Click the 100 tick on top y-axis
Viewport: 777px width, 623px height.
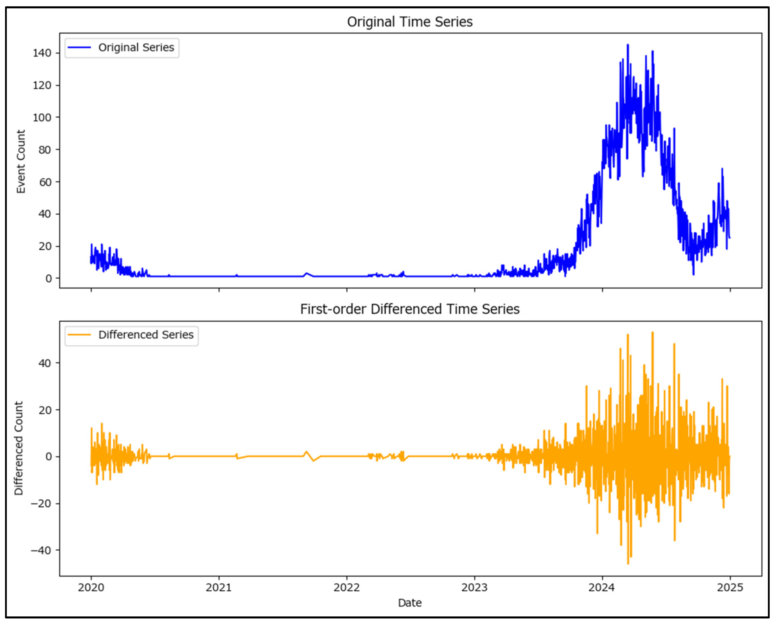42,117
